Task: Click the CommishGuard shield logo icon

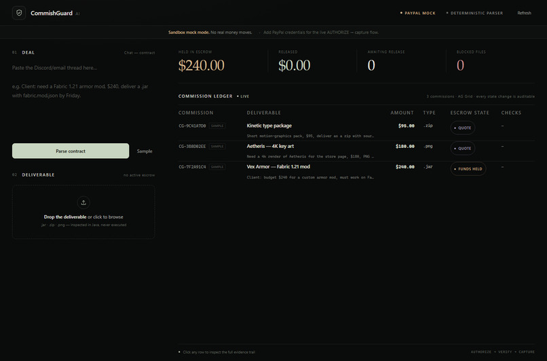Action: coord(19,13)
